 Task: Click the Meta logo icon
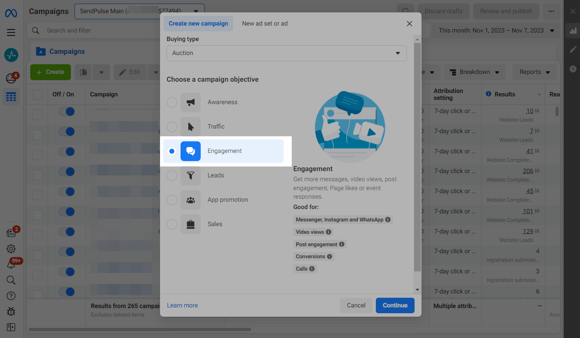(11, 13)
